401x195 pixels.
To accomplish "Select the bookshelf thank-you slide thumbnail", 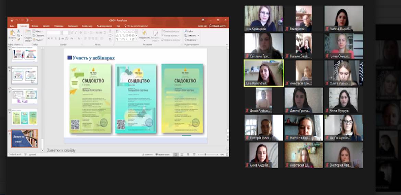I will [25, 138].
